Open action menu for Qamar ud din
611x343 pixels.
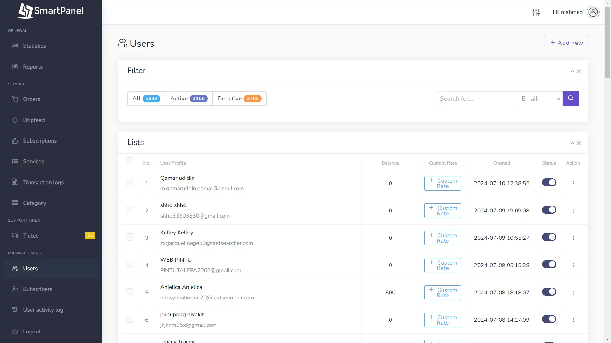tap(573, 184)
